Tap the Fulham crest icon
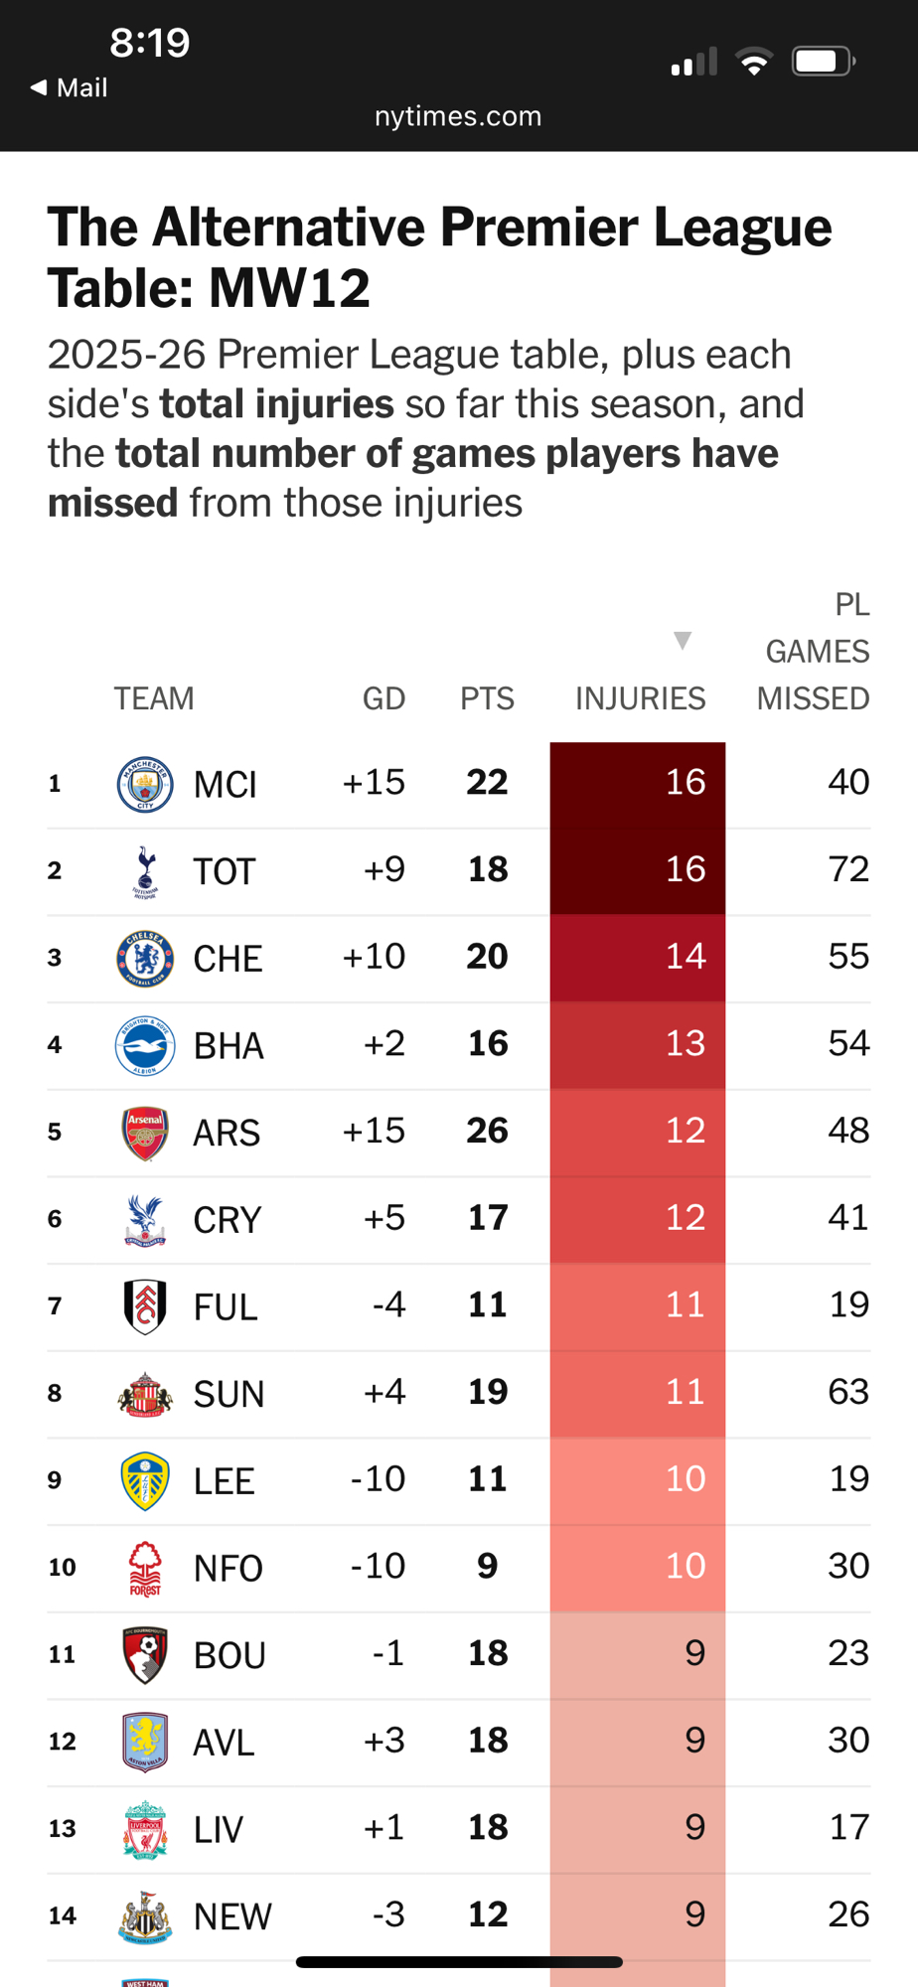This screenshot has width=918, height=1987. (145, 1306)
